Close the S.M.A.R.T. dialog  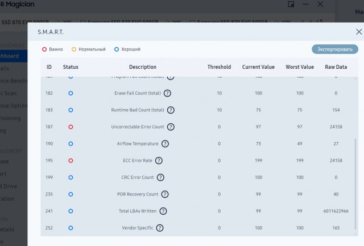[359, 32]
